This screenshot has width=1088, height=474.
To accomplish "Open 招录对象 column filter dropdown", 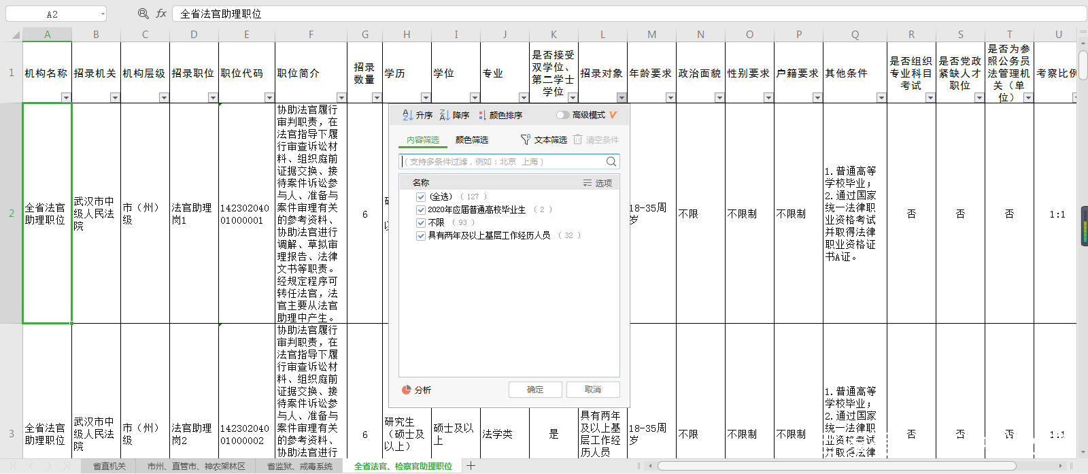I will click(622, 97).
